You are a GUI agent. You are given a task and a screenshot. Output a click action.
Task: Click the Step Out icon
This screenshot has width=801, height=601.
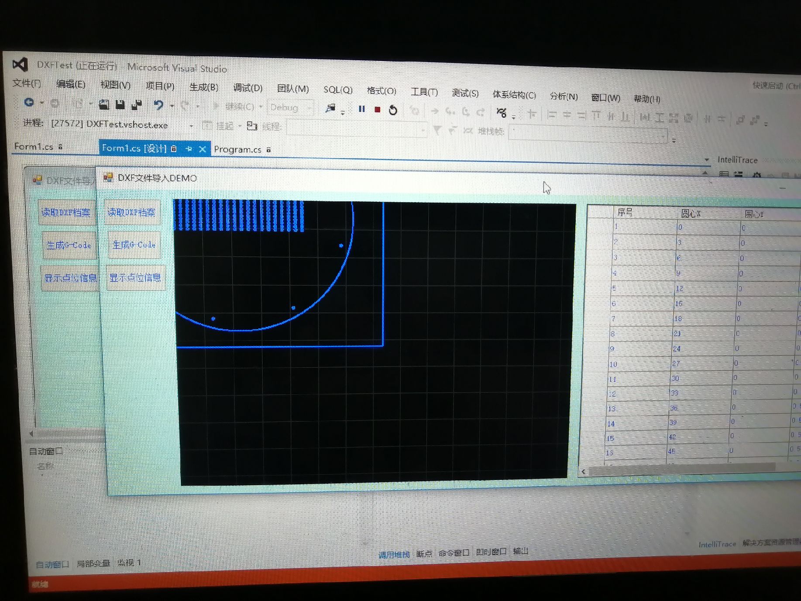coord(481,112)
